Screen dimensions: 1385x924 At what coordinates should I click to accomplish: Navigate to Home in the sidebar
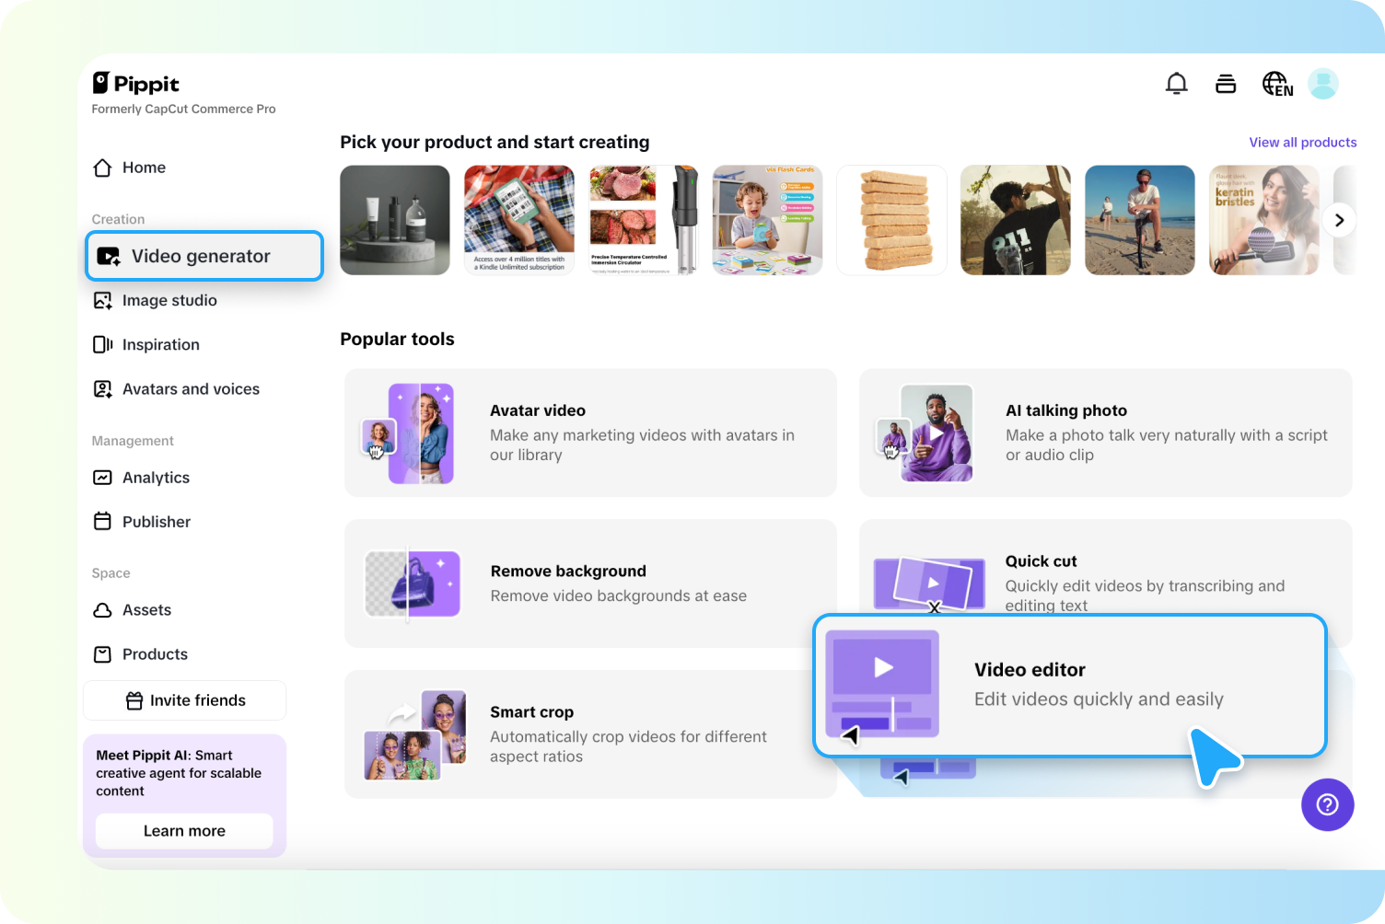[143, 167]
